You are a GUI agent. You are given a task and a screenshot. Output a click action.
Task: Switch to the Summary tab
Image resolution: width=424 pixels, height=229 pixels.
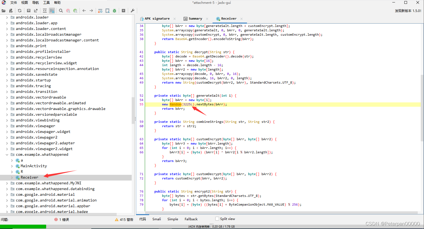[x=195, y=19]
